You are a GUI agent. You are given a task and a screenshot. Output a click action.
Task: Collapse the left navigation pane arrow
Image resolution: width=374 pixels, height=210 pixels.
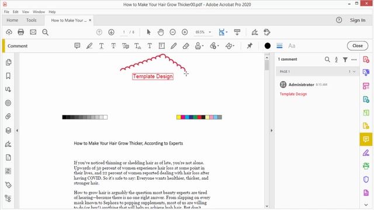click(x=17, y=131)
